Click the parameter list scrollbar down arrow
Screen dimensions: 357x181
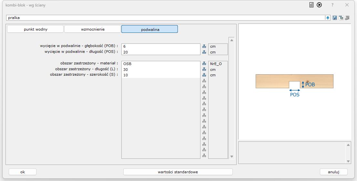pyautogui.click(x=231, y=157)
